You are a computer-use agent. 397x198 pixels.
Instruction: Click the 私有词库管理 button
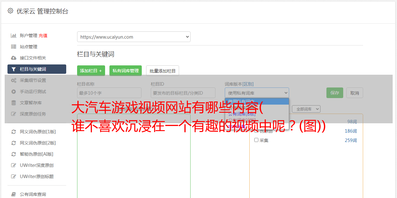point(126,71)
